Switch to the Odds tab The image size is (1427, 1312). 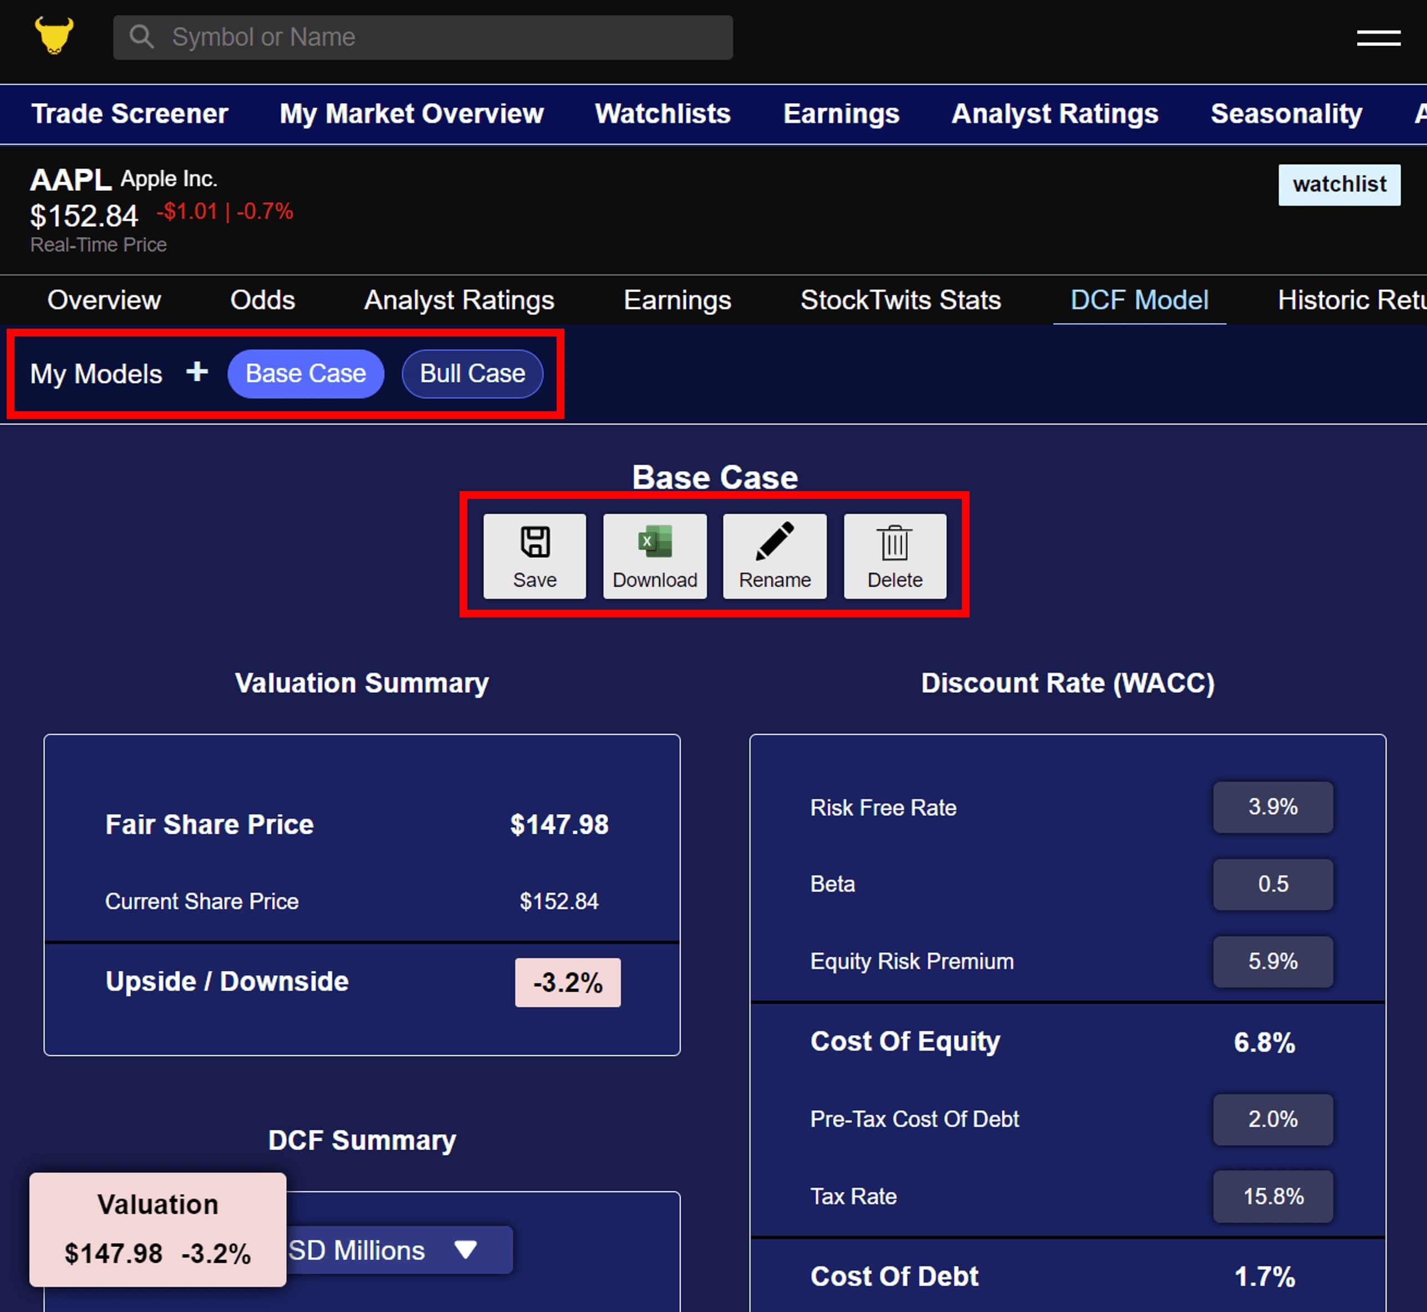[263, 300]
